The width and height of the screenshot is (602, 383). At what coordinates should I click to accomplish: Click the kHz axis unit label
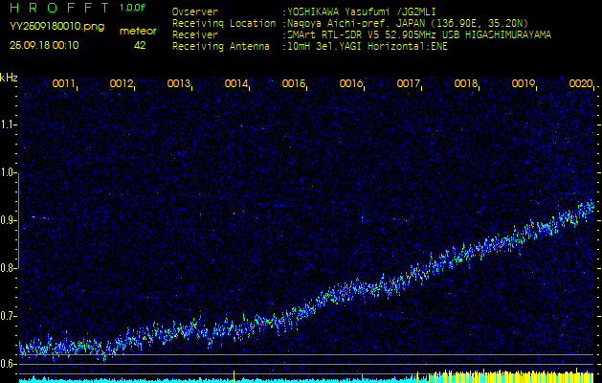tap(9, 77)
